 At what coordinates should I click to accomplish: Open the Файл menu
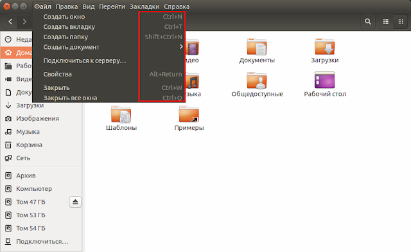click(x=43, y=6)
